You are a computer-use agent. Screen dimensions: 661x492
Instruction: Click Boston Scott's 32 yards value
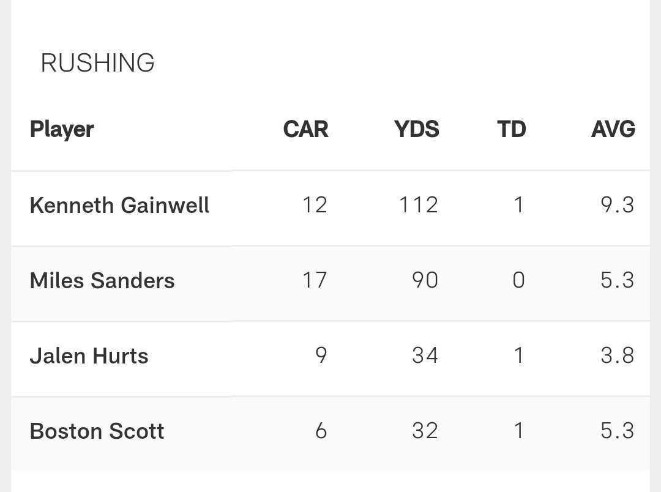[x=425, y=431]
